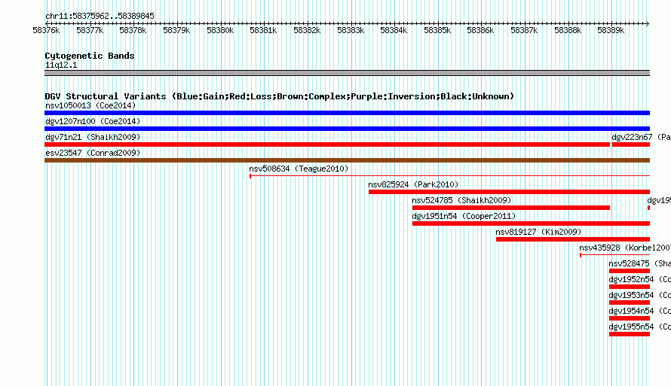Viewport: 671px width, 386px height.
Task: Click the nsv524785 (Shaikh2009) red bar
Action: [x=511, y=208]
